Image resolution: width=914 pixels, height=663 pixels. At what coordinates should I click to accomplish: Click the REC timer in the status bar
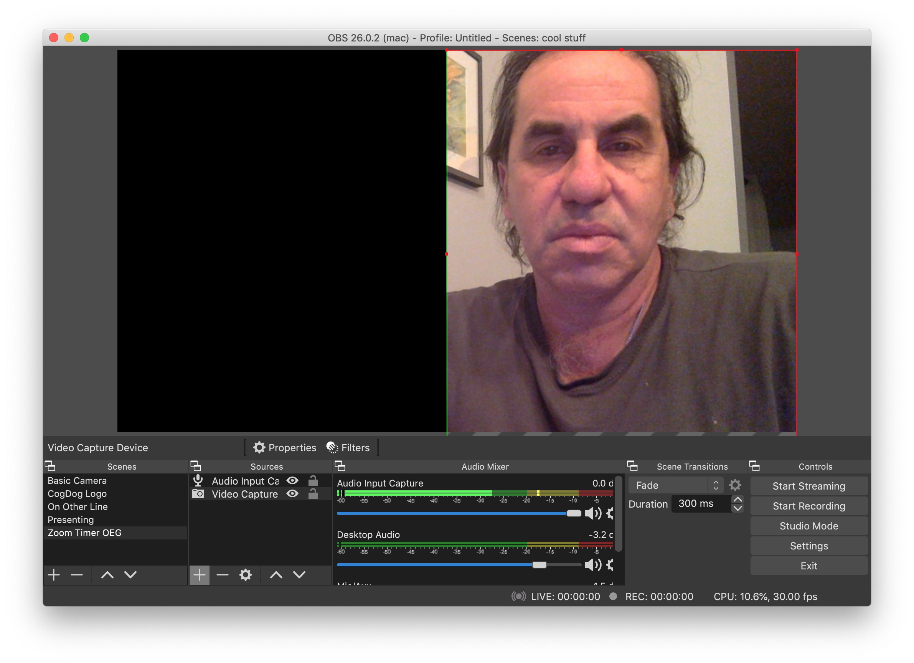[x=659, y=597]
